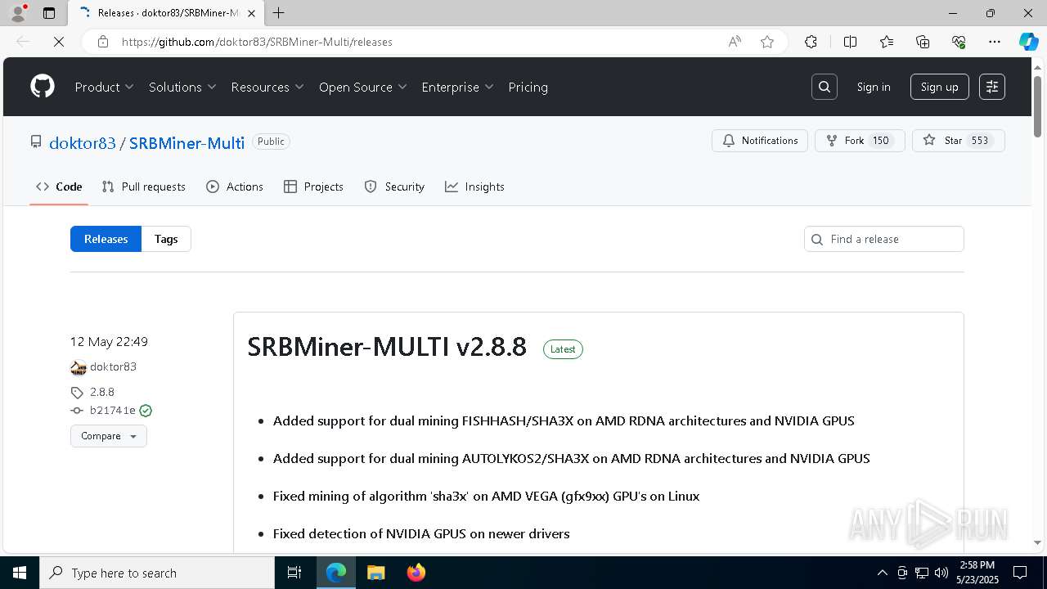Open commit b21741e link
This screenshot has width=1047, height=589.
point(113,411)
